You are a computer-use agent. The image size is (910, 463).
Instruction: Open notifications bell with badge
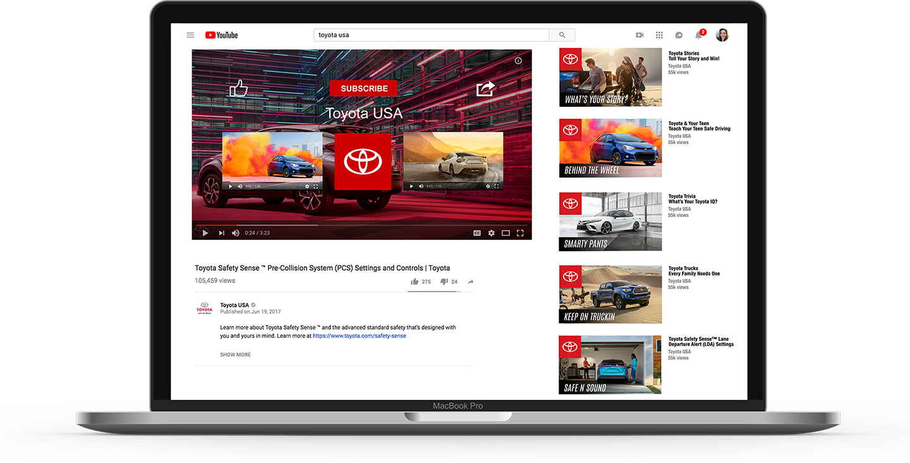(700, 34)
